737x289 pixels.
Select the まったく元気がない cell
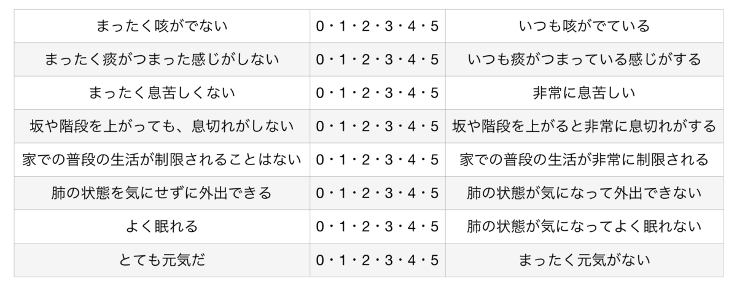pos(584,260)
